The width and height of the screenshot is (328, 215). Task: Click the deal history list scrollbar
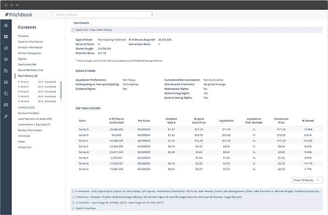pos(61,90)
